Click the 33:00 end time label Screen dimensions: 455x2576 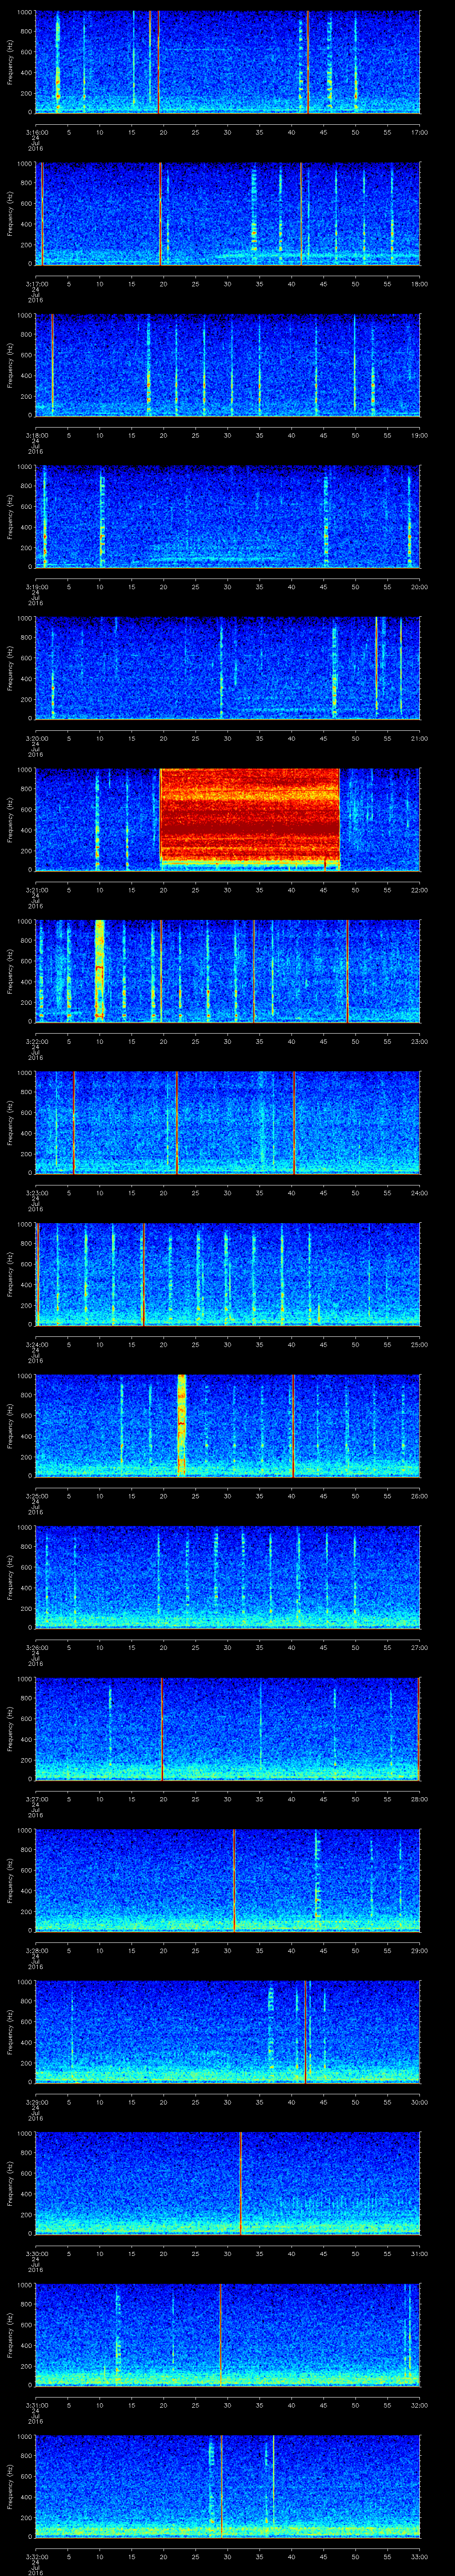(419, 2556)
